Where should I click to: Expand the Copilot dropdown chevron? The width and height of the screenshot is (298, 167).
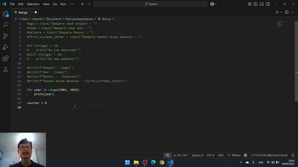216,4
